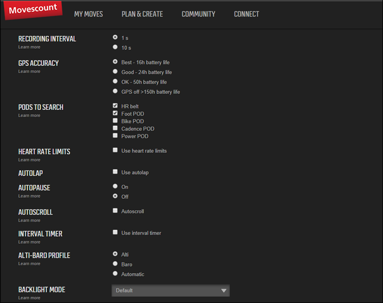Uncheck the HR belt checkbox
Image resolution: width=383 pixels, height=303 pixels.
(115, 106)
